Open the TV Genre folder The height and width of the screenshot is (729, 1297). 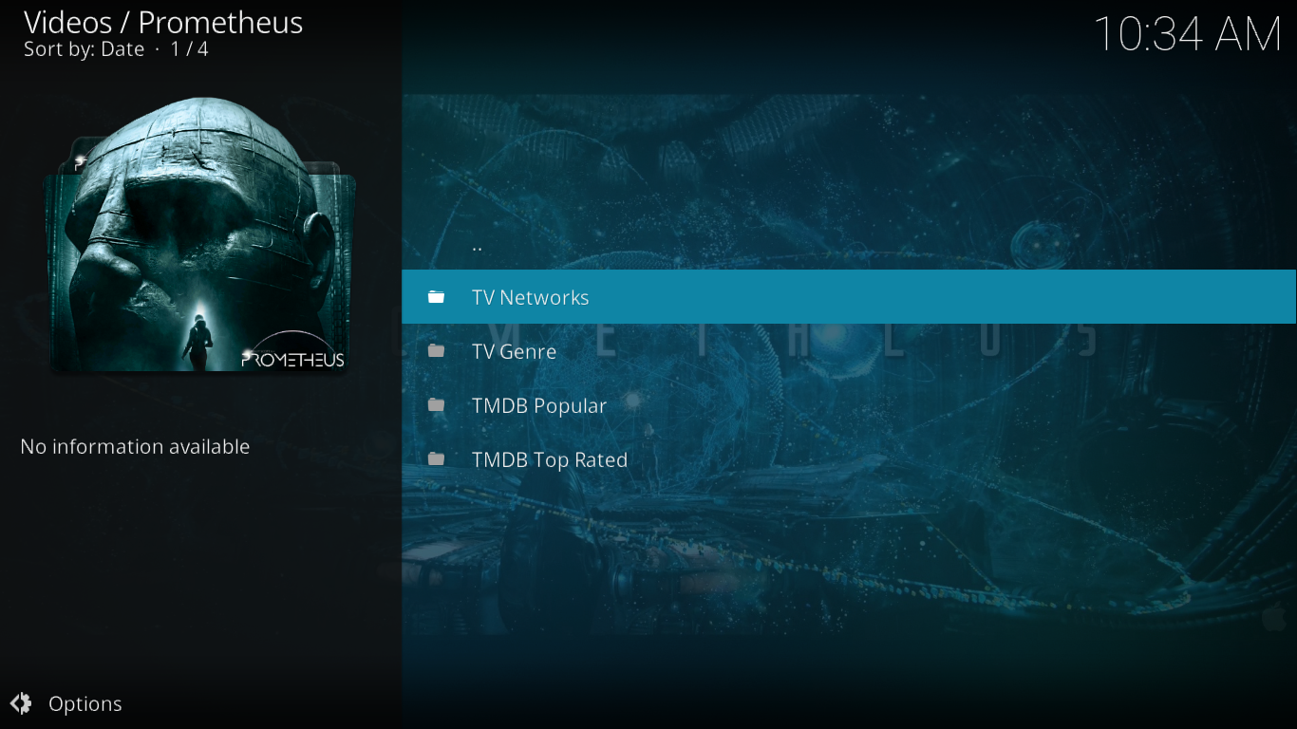(849, 351)
